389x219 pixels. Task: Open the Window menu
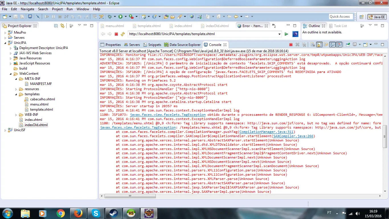[x=83, y=9]
